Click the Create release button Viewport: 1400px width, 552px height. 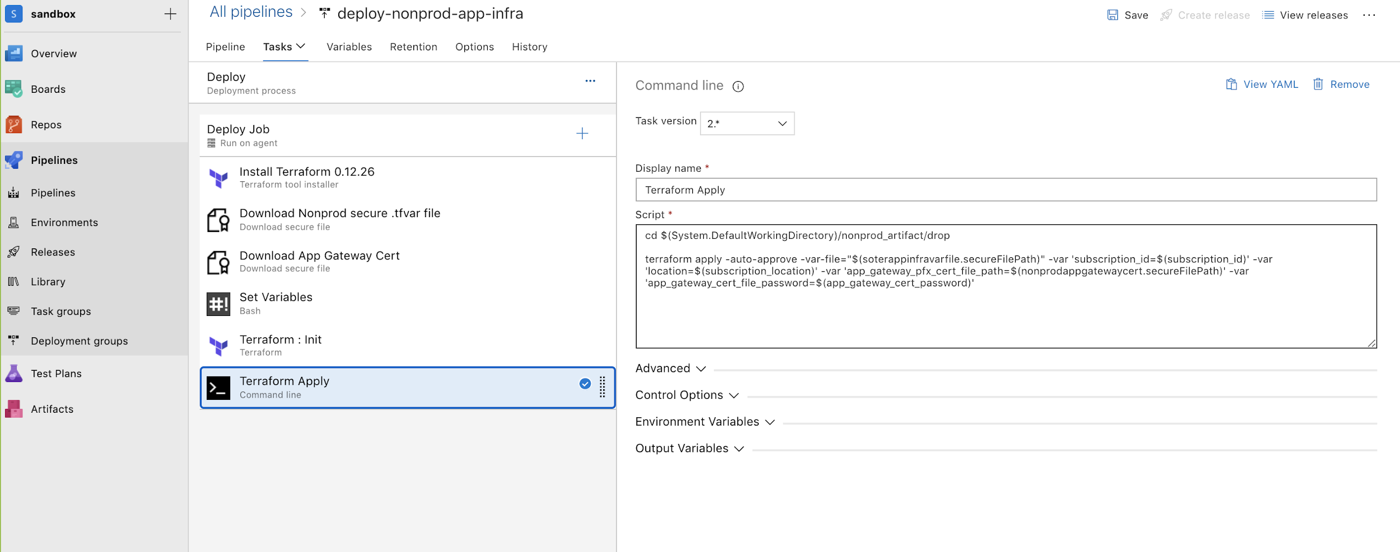click(x=1205, y=15)
